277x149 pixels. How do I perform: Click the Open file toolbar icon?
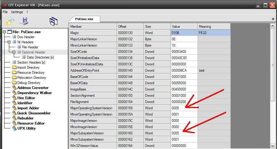[x=10, y=21]
